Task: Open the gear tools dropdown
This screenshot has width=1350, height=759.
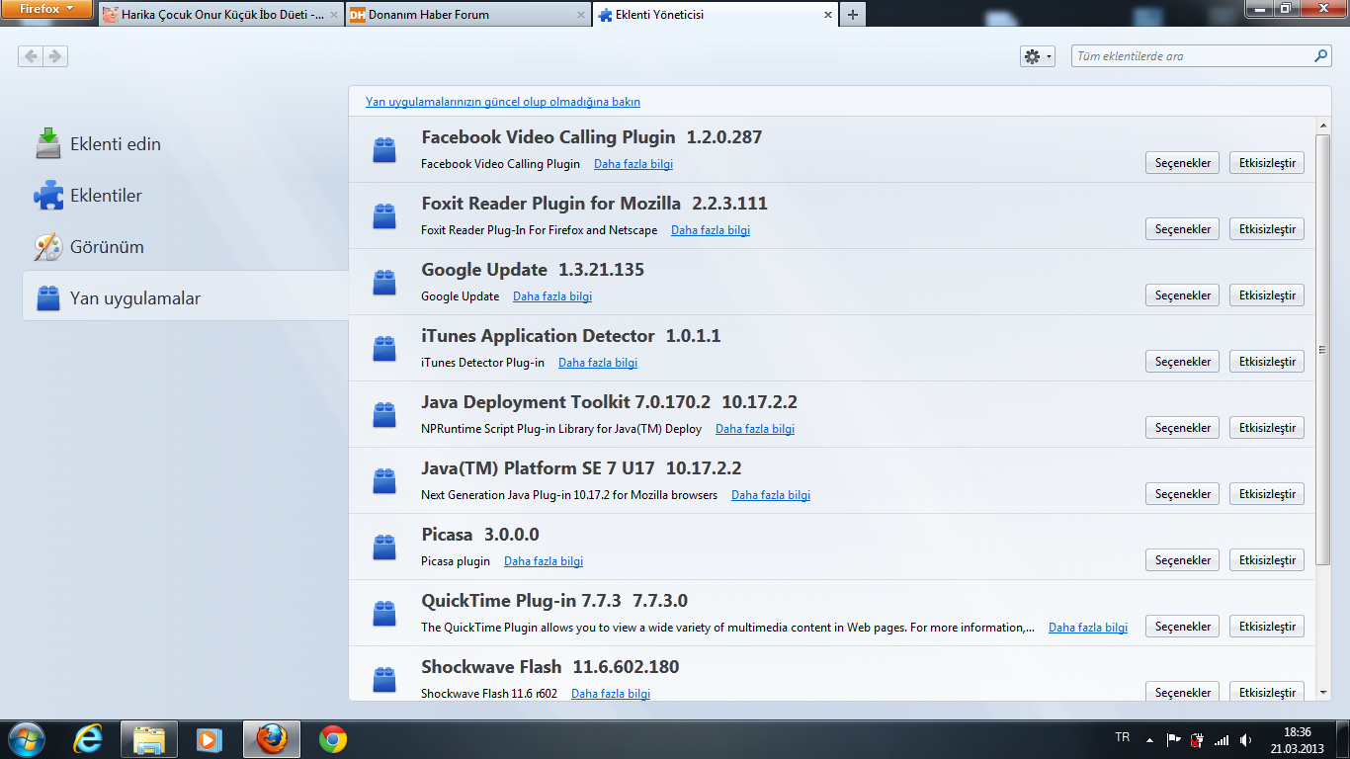Action: pyautogui.click(x=1038, y=56)
